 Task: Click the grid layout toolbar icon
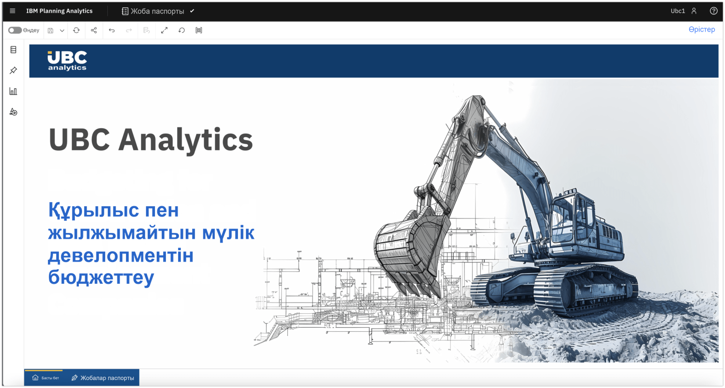(x=198, y=30)
